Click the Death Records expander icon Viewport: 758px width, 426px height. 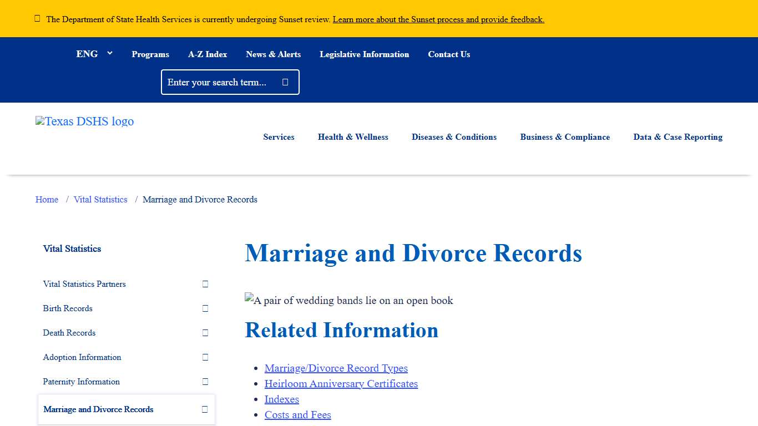coord(205,333)
